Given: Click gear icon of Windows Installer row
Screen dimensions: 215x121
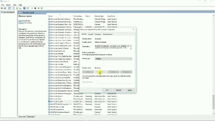Looking at the screenshot, I should coord(49,64).
